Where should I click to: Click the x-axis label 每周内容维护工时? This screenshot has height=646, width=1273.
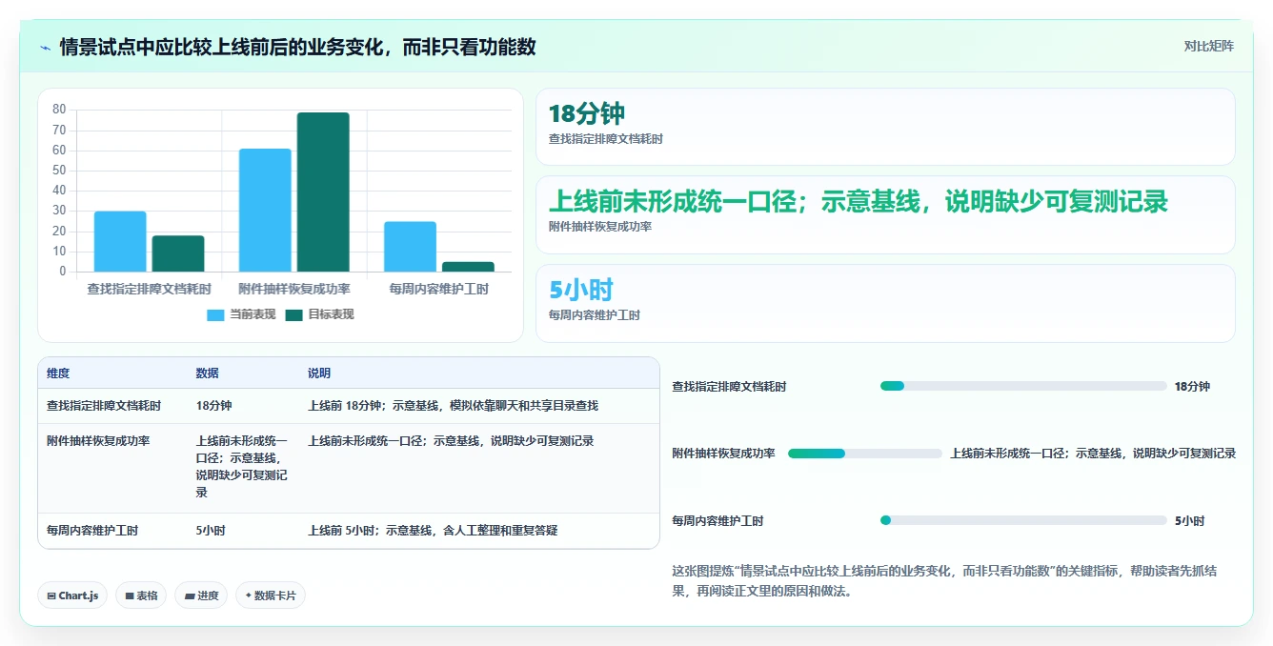click(x=439, y=289)
